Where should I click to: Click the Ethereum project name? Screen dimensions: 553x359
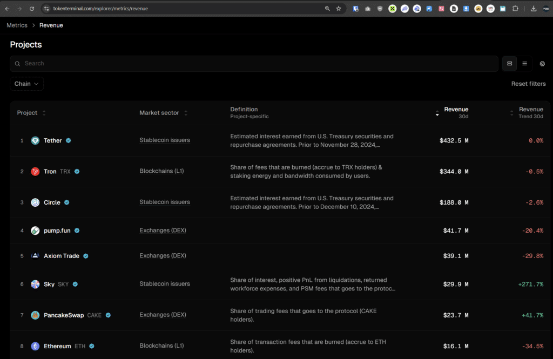coord(57,346)
